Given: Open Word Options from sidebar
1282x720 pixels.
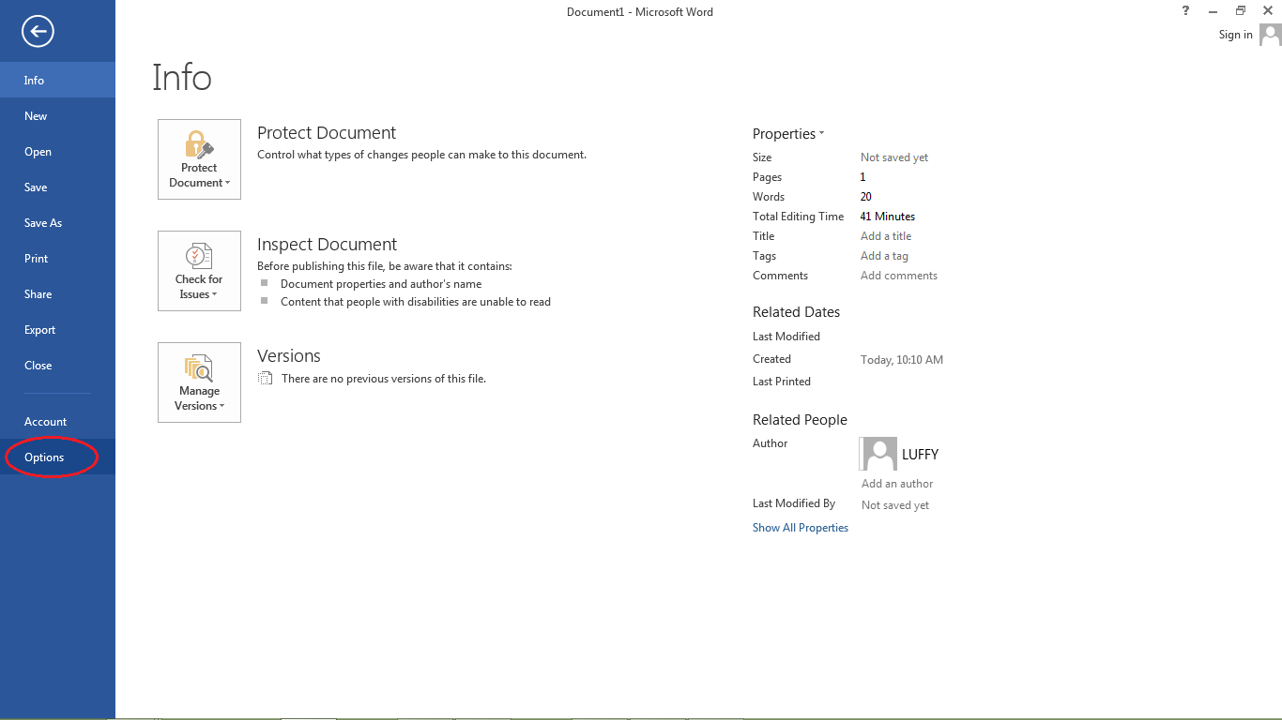Looking at the screenshot, I should tap(57, 457).
